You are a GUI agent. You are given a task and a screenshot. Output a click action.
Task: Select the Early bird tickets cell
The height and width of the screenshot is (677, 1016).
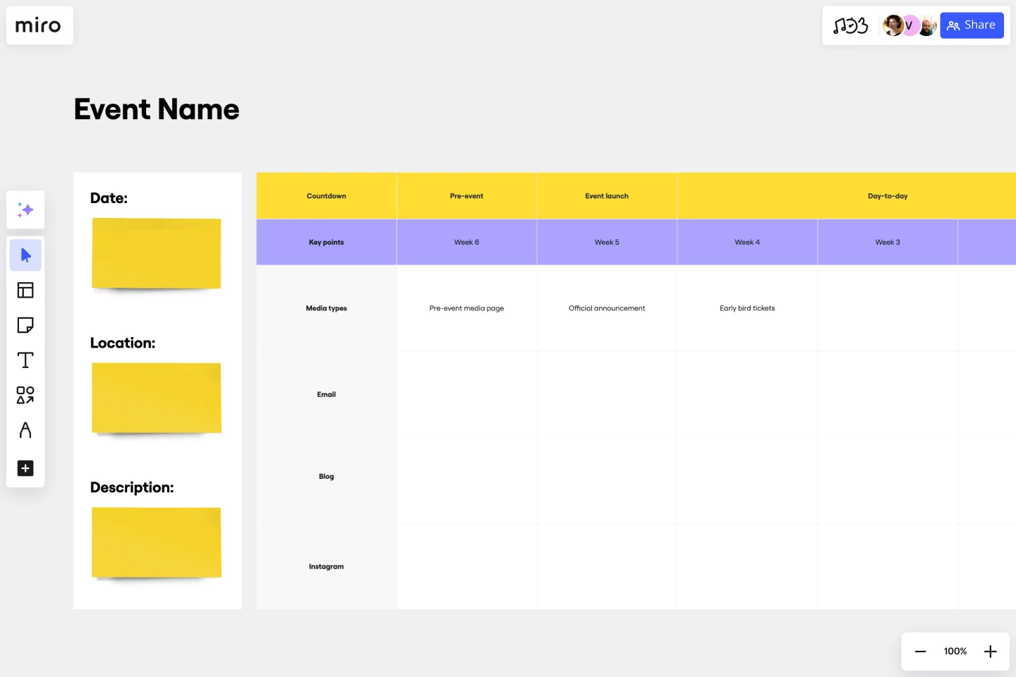click(x=747, y=308)
